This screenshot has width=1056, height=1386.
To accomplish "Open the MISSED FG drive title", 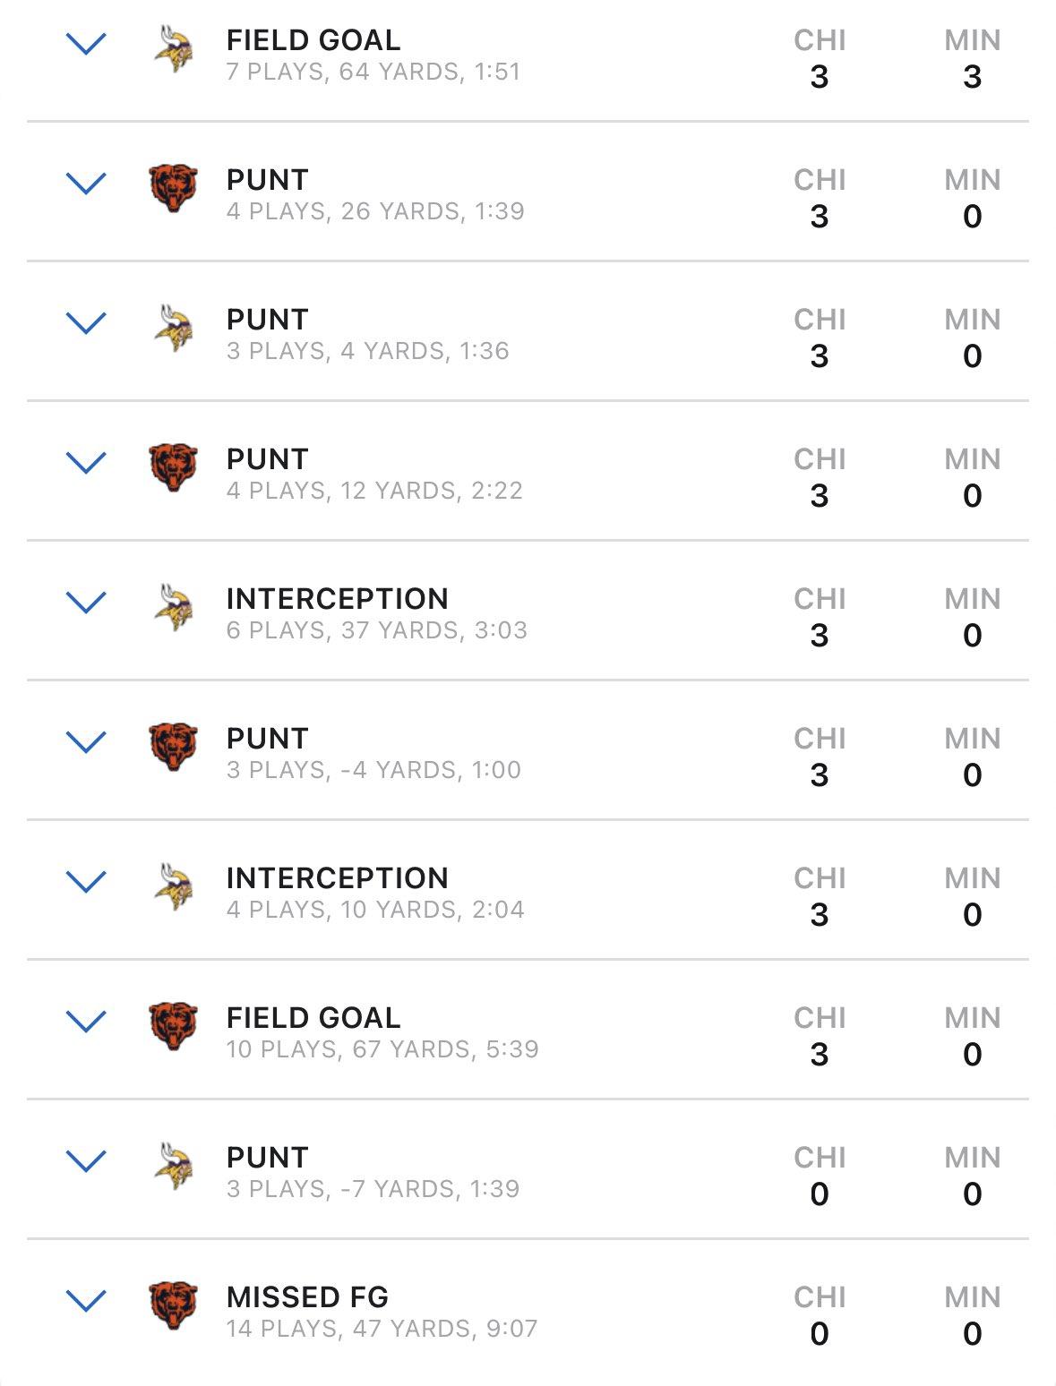I will [x=307, y=1296].
